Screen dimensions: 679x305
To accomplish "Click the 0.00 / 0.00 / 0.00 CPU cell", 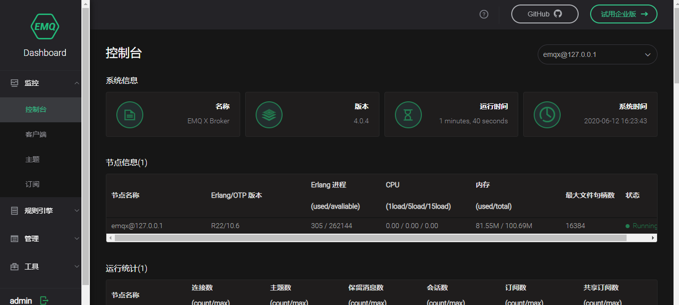I will [x=412, y=226].
